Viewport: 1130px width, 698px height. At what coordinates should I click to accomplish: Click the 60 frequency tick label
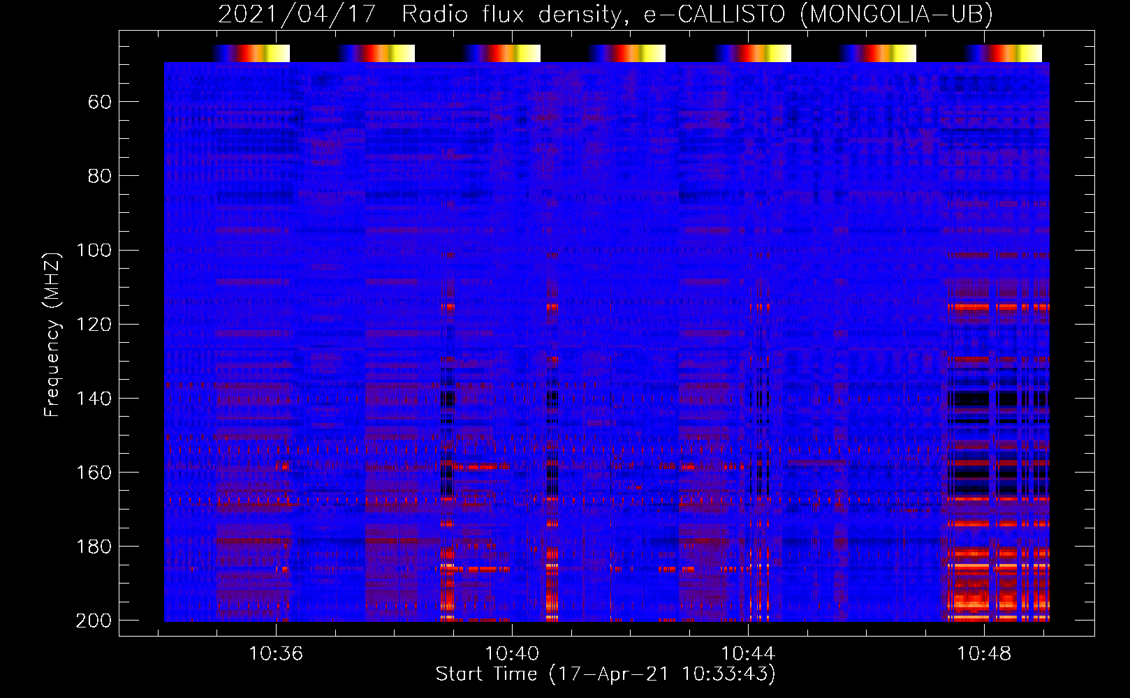tap(100, 102)
